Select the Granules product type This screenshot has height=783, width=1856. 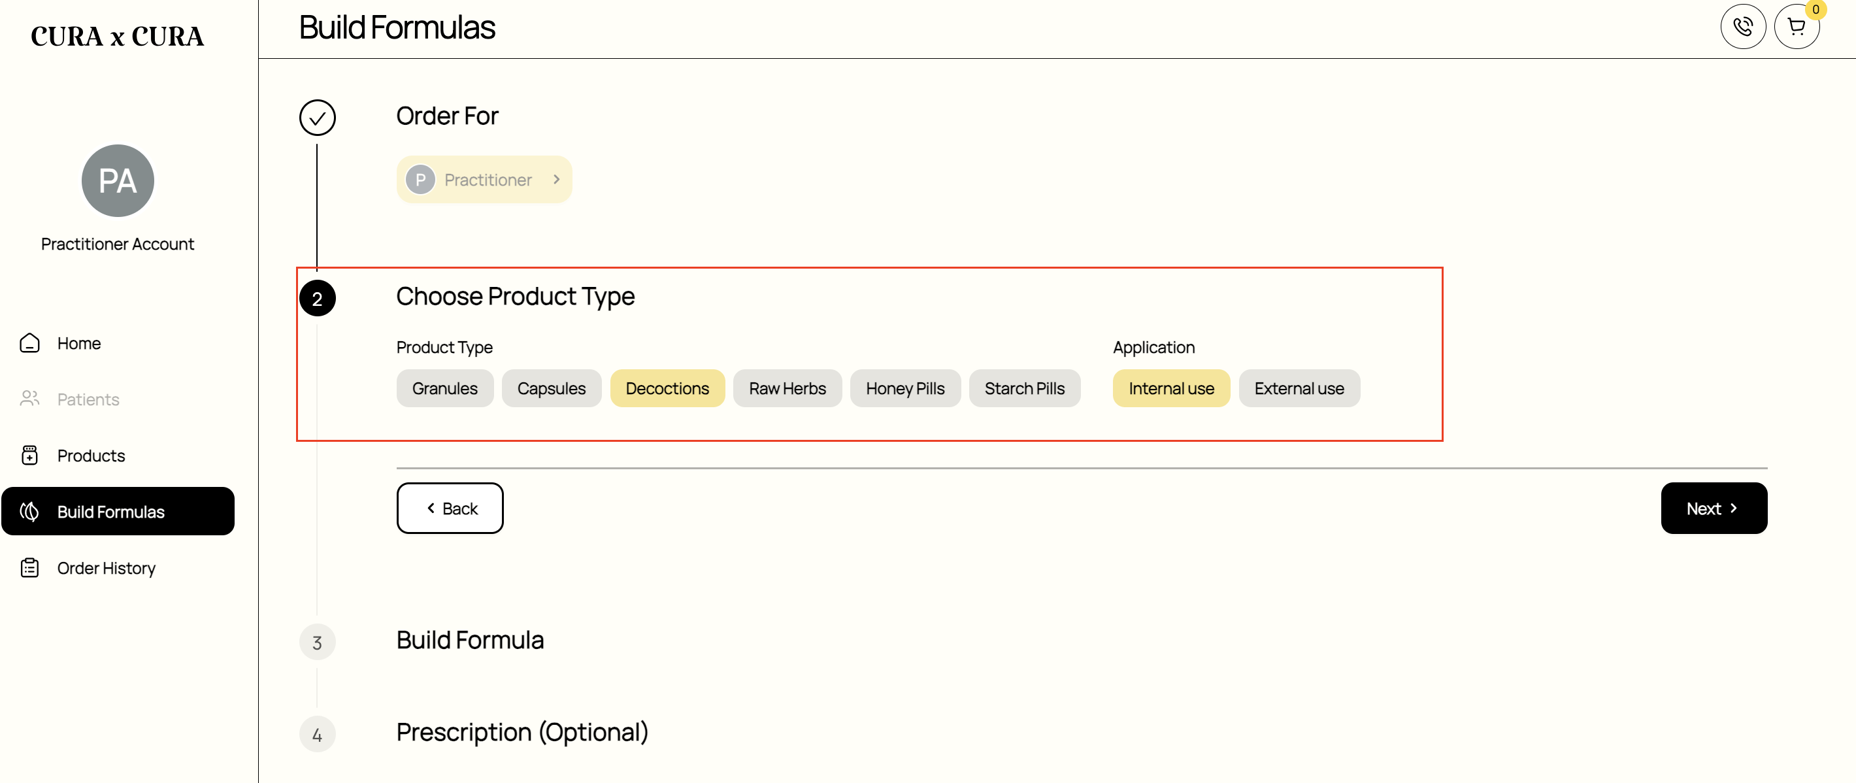click(444, 388)
